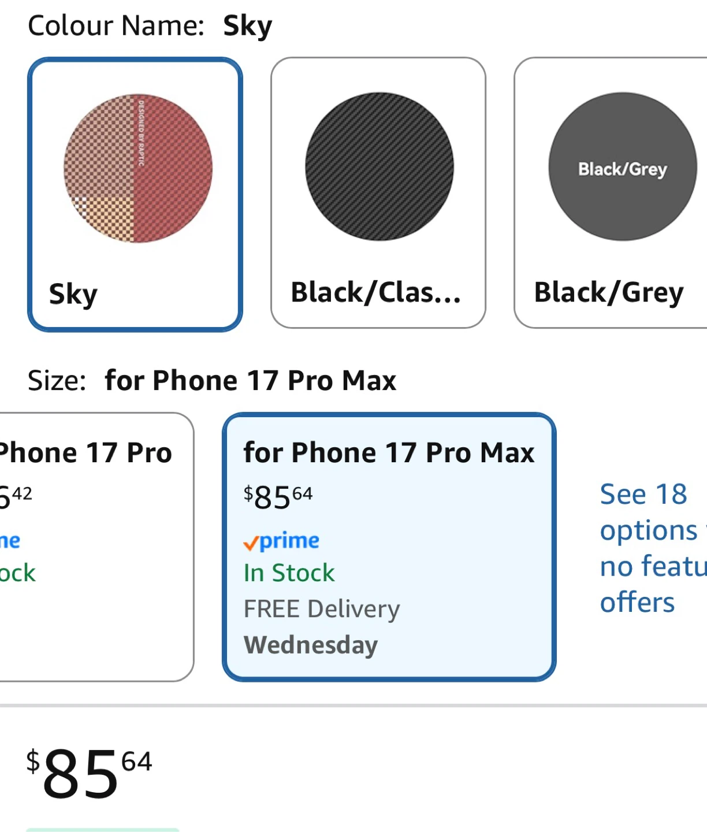Viewport: 707px width, 832px height.
Task: Click the prime logo in Pro Max card
Action: 289,541
